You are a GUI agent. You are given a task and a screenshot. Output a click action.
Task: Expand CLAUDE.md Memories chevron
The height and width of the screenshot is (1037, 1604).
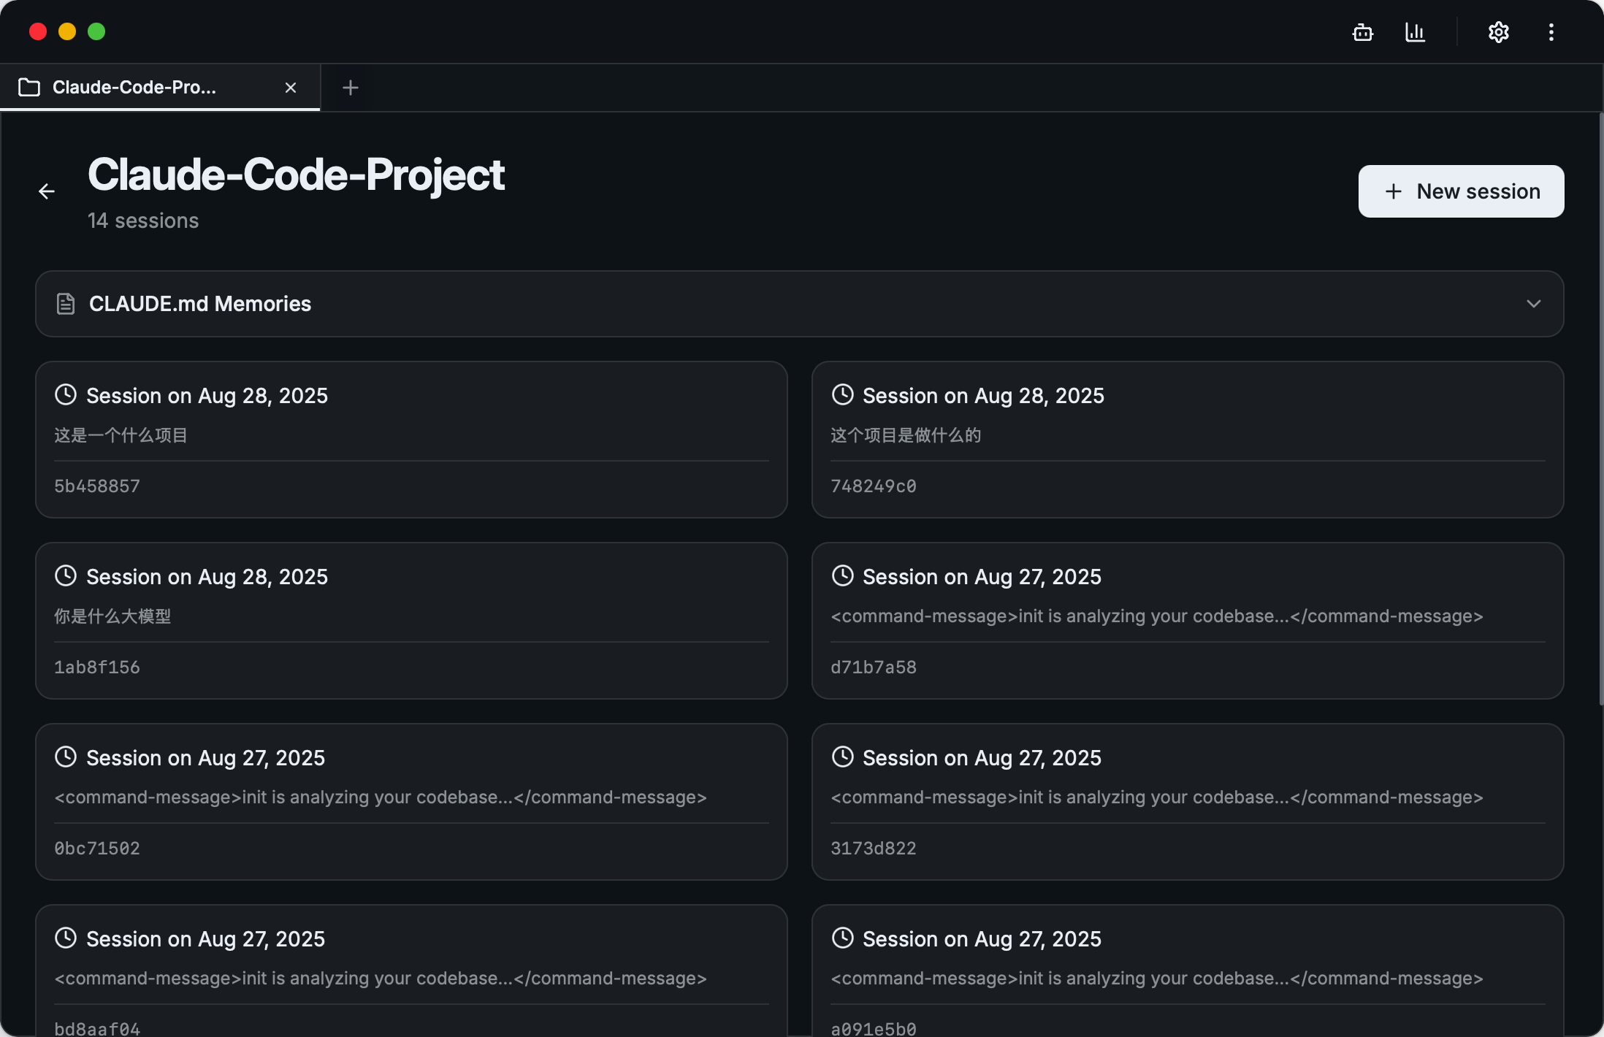(1533, 304)
